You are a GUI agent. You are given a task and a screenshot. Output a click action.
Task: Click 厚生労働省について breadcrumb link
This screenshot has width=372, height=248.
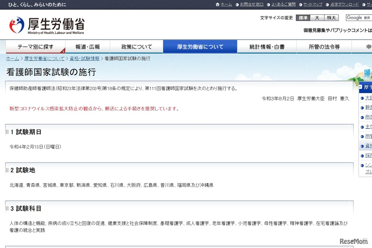coord(44,58)
